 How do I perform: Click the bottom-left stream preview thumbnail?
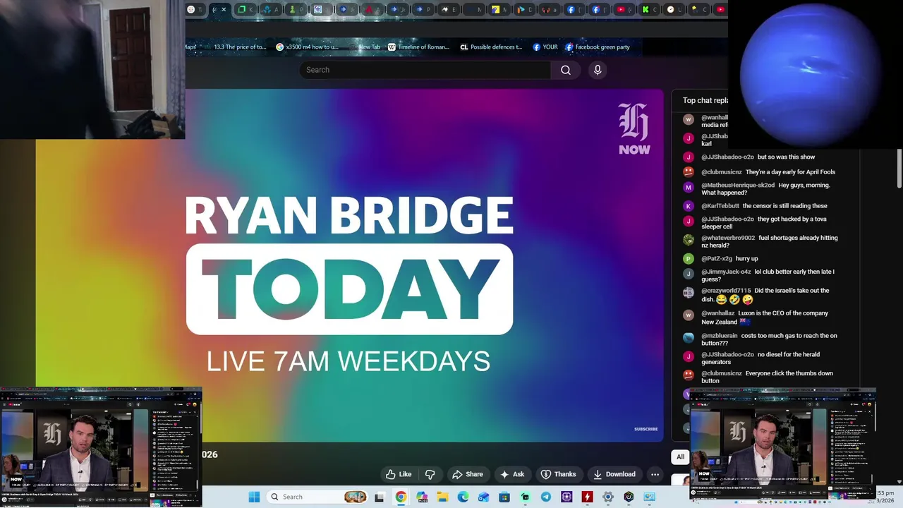coord(101,447)
